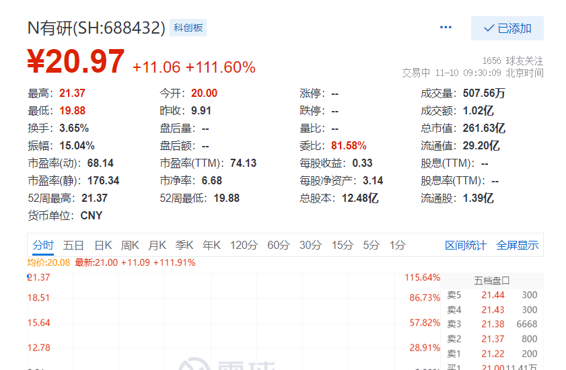
Task: Click the 最低 value 19.88
Action: (x=72, y=110)
